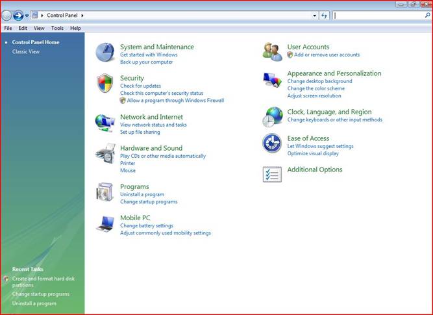Click the System and Maintenance pie-chart icon
Screen dimensions: 433x315
105,53
